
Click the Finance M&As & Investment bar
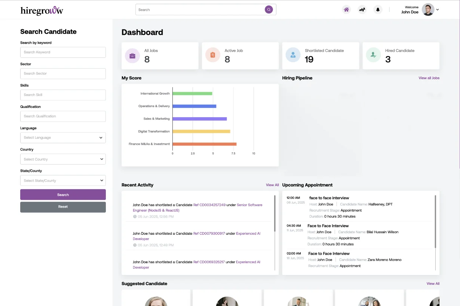[204, 144]
